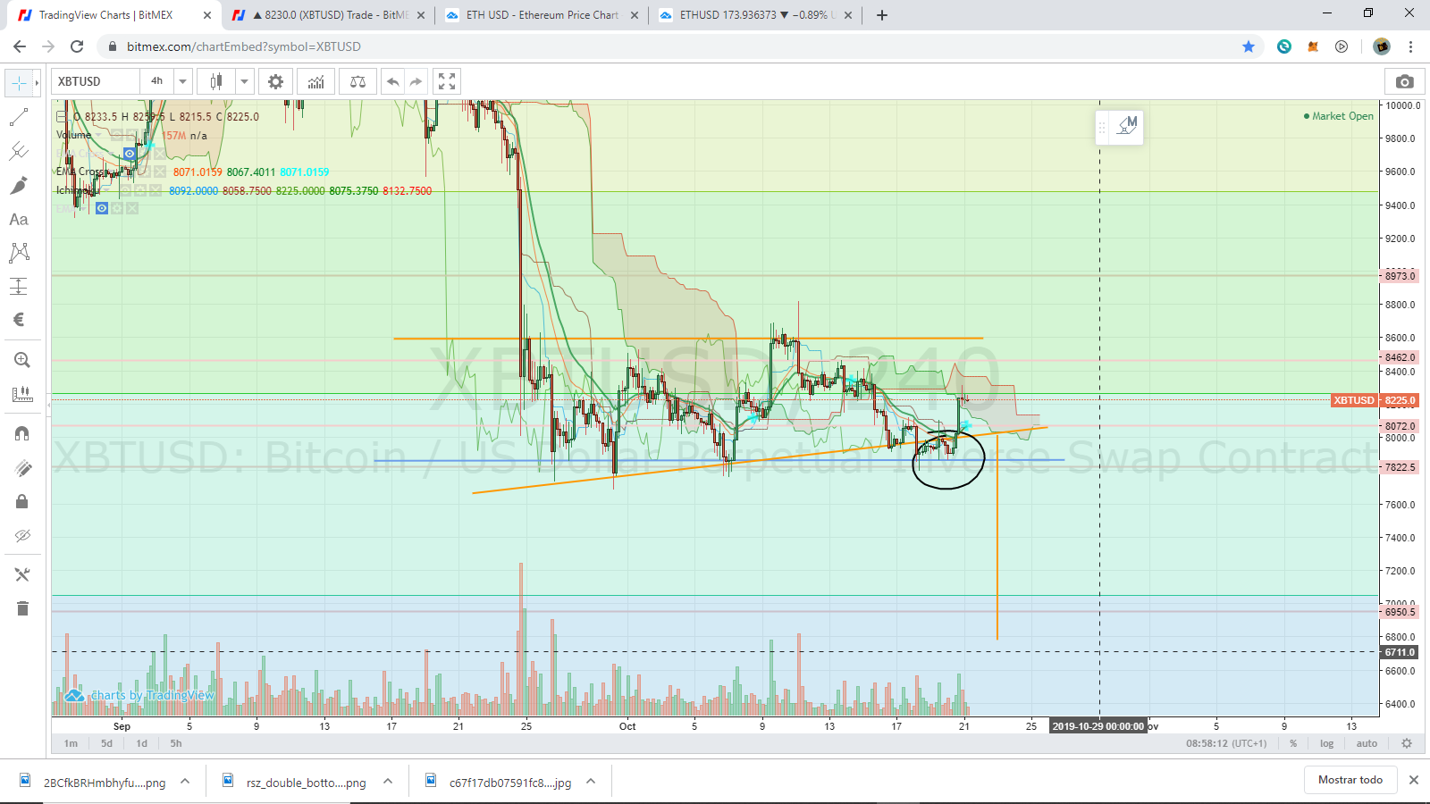Image resolution: width=1430 pixels, height=804 pixels.
Task: Toggle percent scale mode
Action: tap(1293, 743)
